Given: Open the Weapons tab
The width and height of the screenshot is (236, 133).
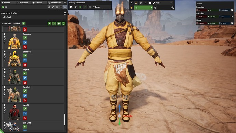Looking at the screenshot, I should (24, 3).
